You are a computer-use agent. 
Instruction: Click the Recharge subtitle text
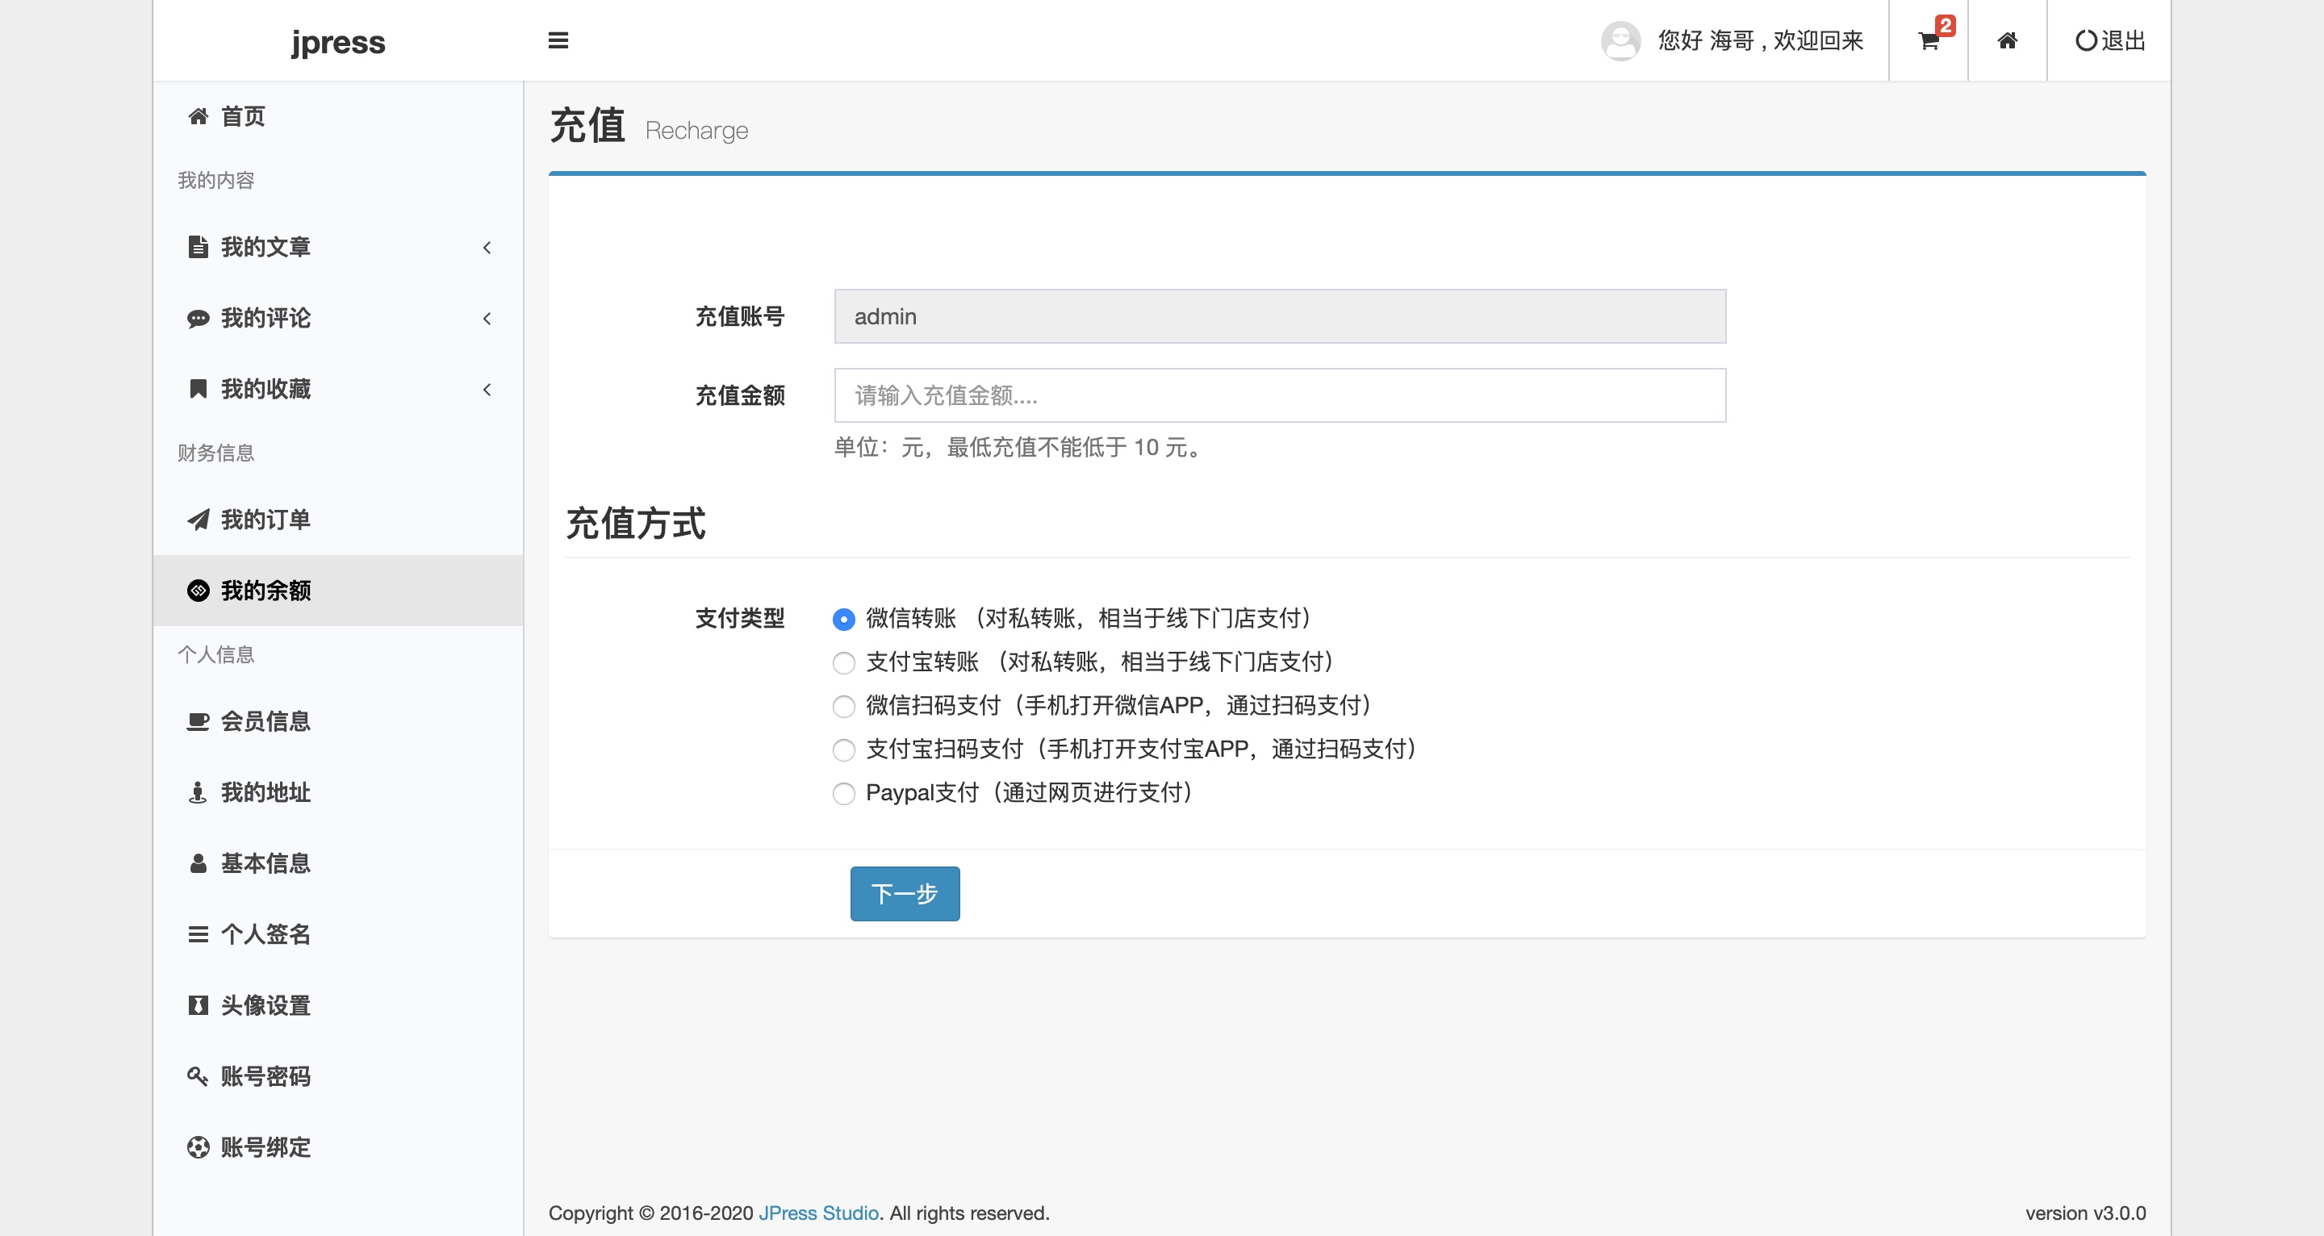point(696,131)
